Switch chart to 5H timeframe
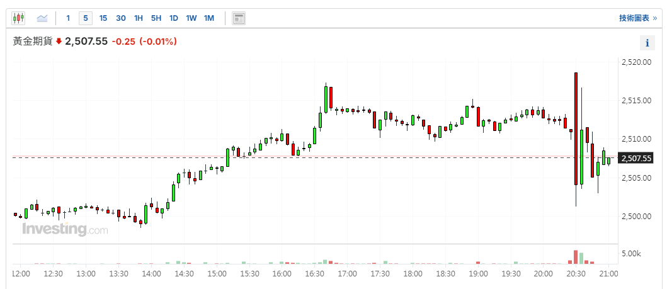Viewport: 667px width, 289px height. point(156,18)
